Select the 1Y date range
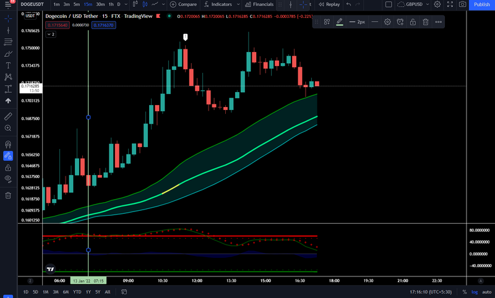The height and width of the screenshot is (298, 495). (88, 292)
